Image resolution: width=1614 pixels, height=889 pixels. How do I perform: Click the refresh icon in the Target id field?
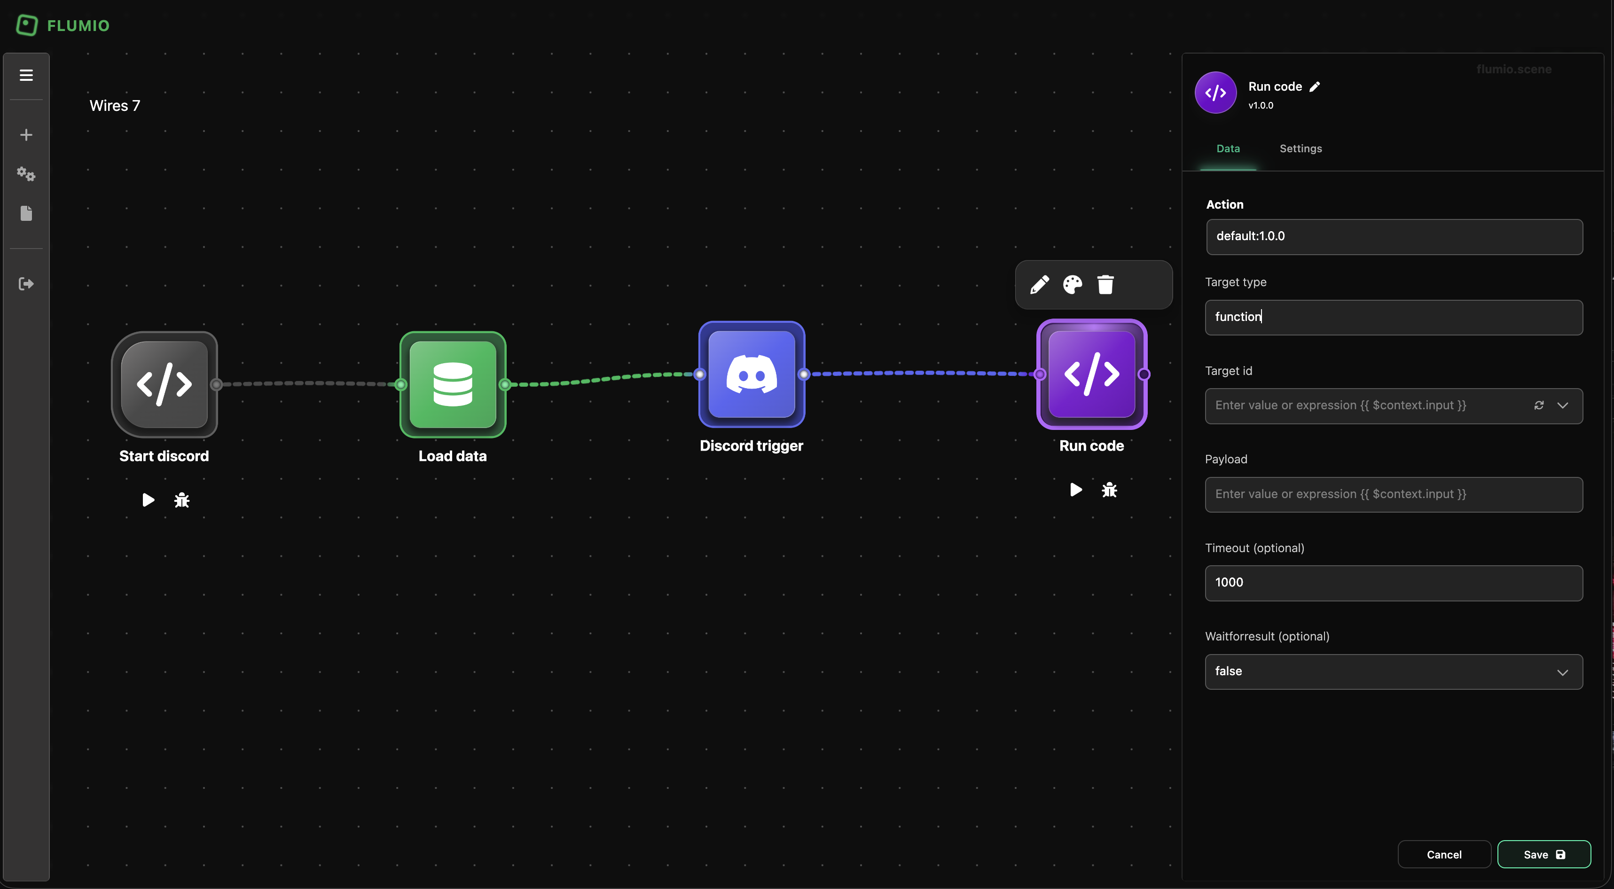click(x=1538, y=406)
